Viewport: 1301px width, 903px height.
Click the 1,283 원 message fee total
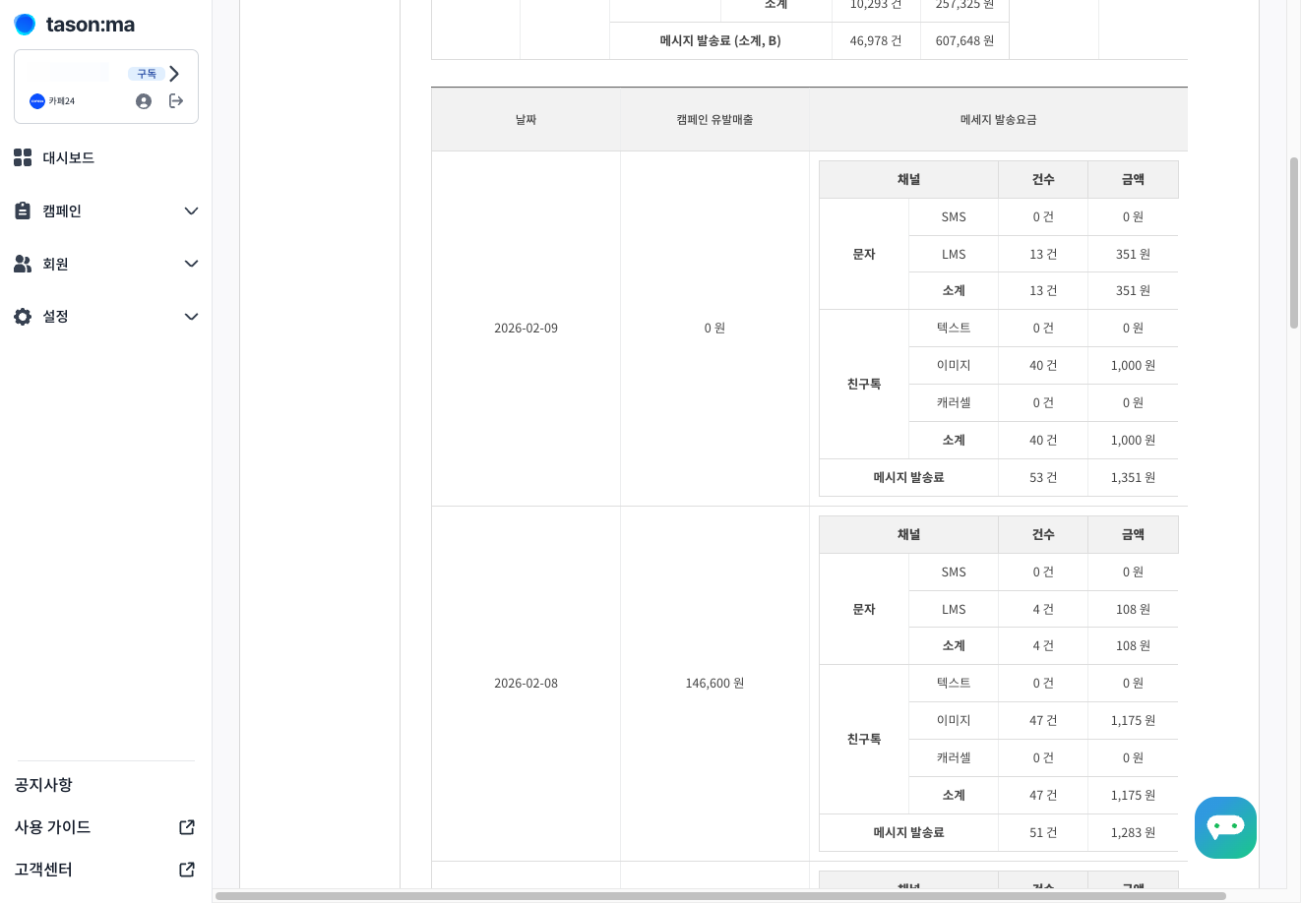tap(1133, 833)
